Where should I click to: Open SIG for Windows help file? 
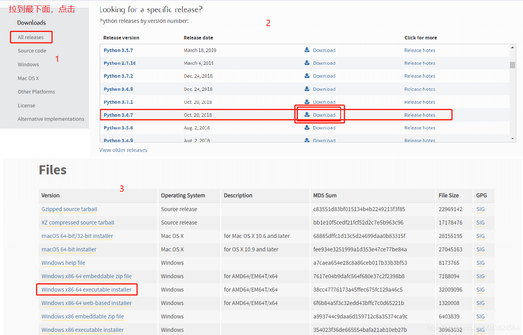(480, 263)
